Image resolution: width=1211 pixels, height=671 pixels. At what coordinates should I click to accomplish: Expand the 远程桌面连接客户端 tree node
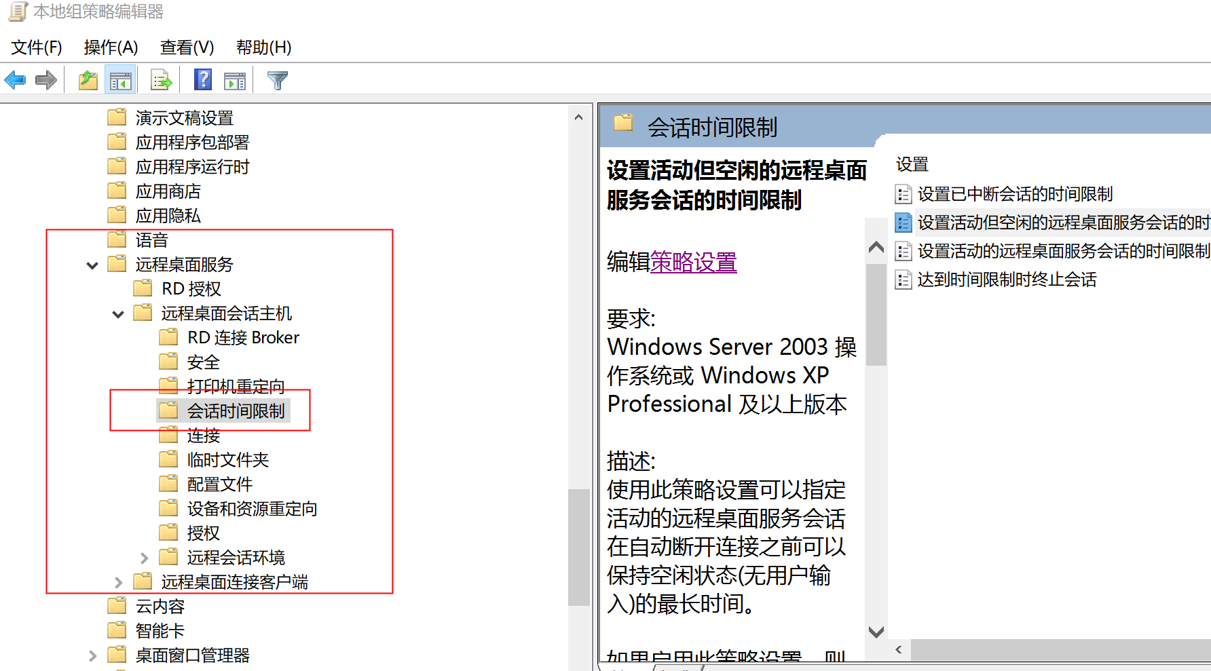point(118,582)
